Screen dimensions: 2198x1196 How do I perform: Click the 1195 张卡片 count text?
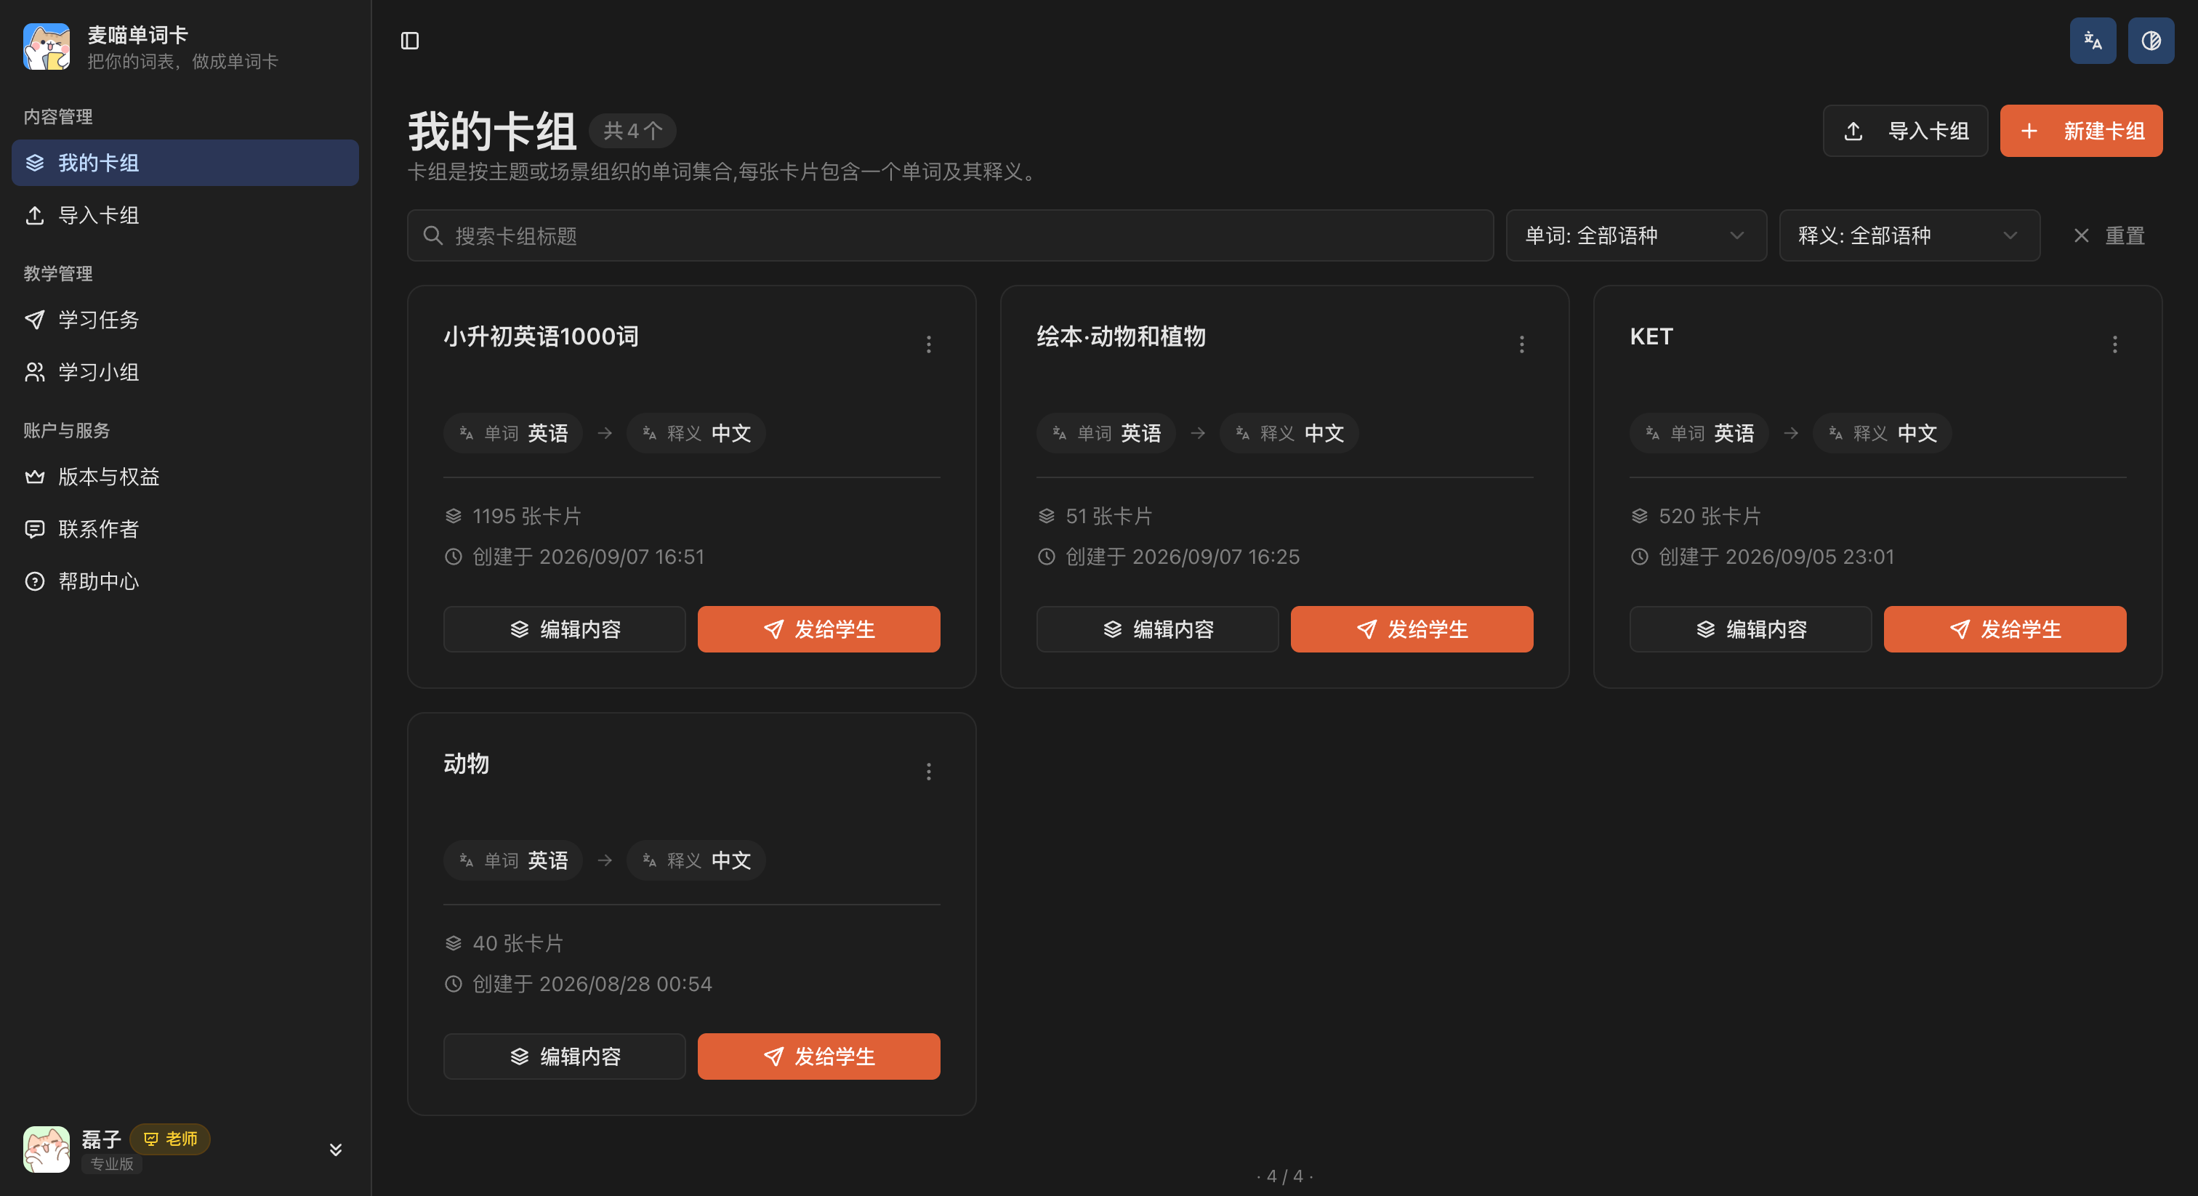526,516
